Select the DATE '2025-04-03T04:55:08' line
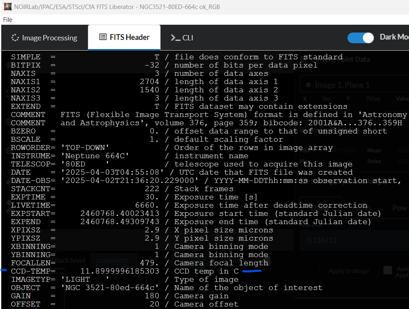This screenshot has width=409, height=309. click(x=182, y=172)
